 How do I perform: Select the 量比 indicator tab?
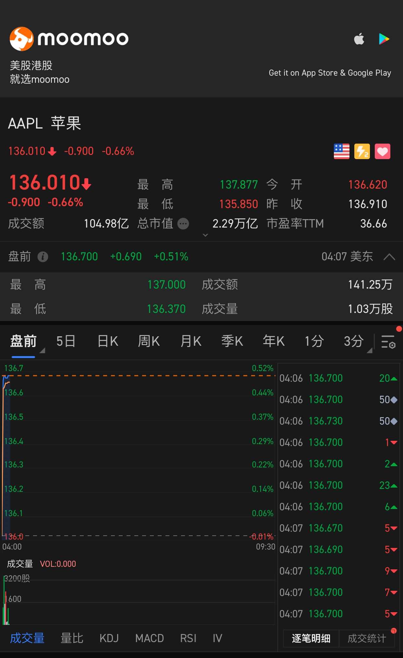(x=72, y=638)
